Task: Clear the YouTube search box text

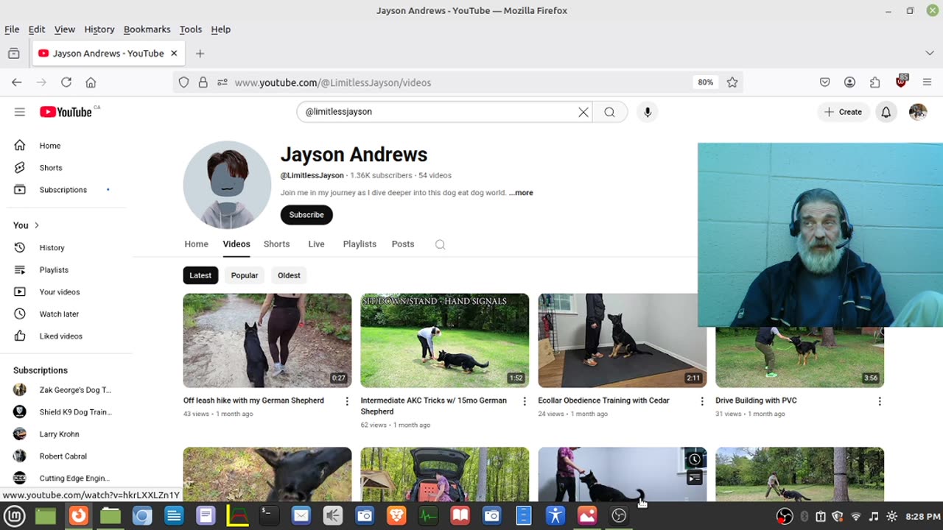Action: (x=583, y=112)
